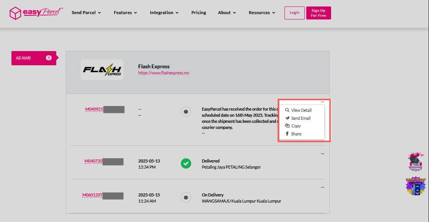Open the Integration dropdown menu
429x222 pixels.
click(x=164, y=13)
